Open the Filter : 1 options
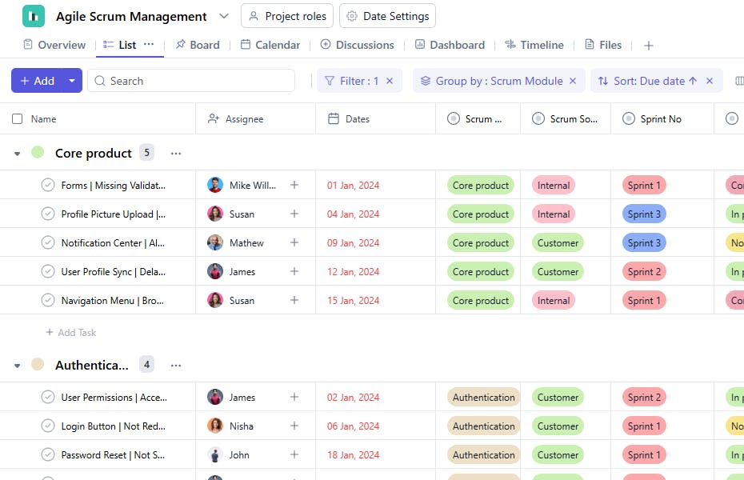Image resolution: width=744 pixels, height=480 pixels. point(351,81)
